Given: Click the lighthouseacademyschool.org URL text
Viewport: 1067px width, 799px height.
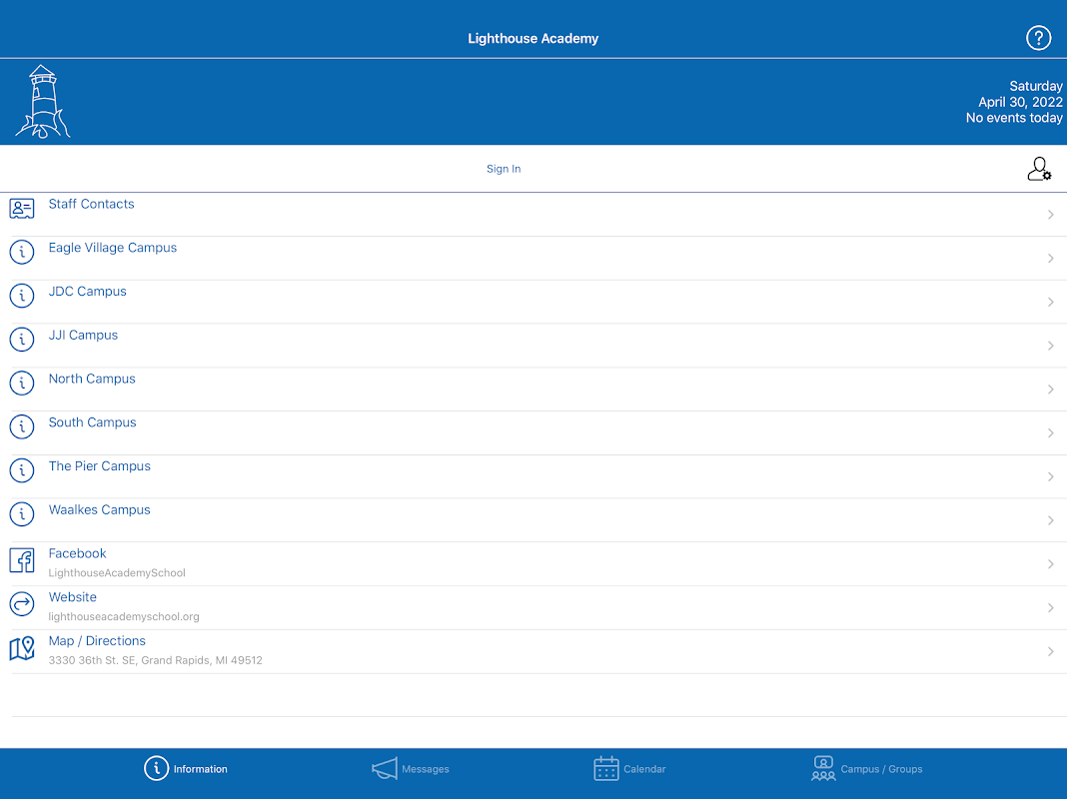Looking at the screenshot, I should coord(124,617).
